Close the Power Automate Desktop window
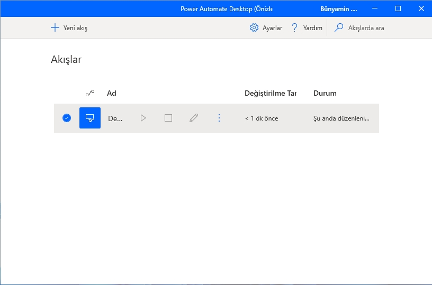 421,8
